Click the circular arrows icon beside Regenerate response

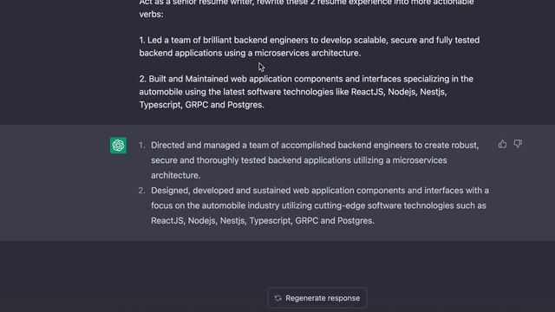[x=277, y=298]
